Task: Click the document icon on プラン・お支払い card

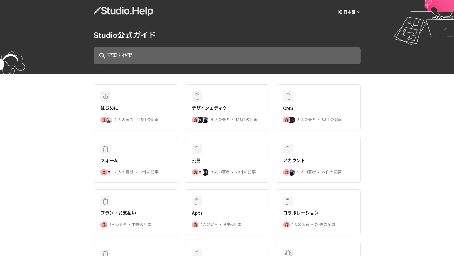Action: click(x=105, y=201)
